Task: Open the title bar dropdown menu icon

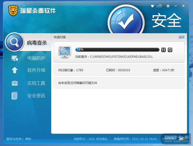Action: click(160, 6)
